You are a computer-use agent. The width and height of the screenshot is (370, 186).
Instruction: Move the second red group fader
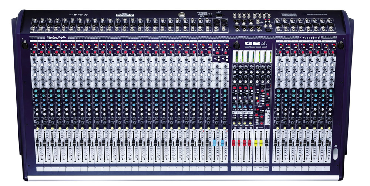pos(239,143)
